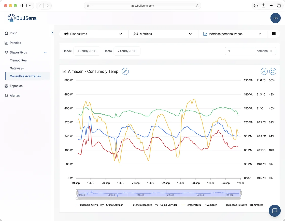
Task: Expand Métricas personalizadas dropdown
Action: 233,34
